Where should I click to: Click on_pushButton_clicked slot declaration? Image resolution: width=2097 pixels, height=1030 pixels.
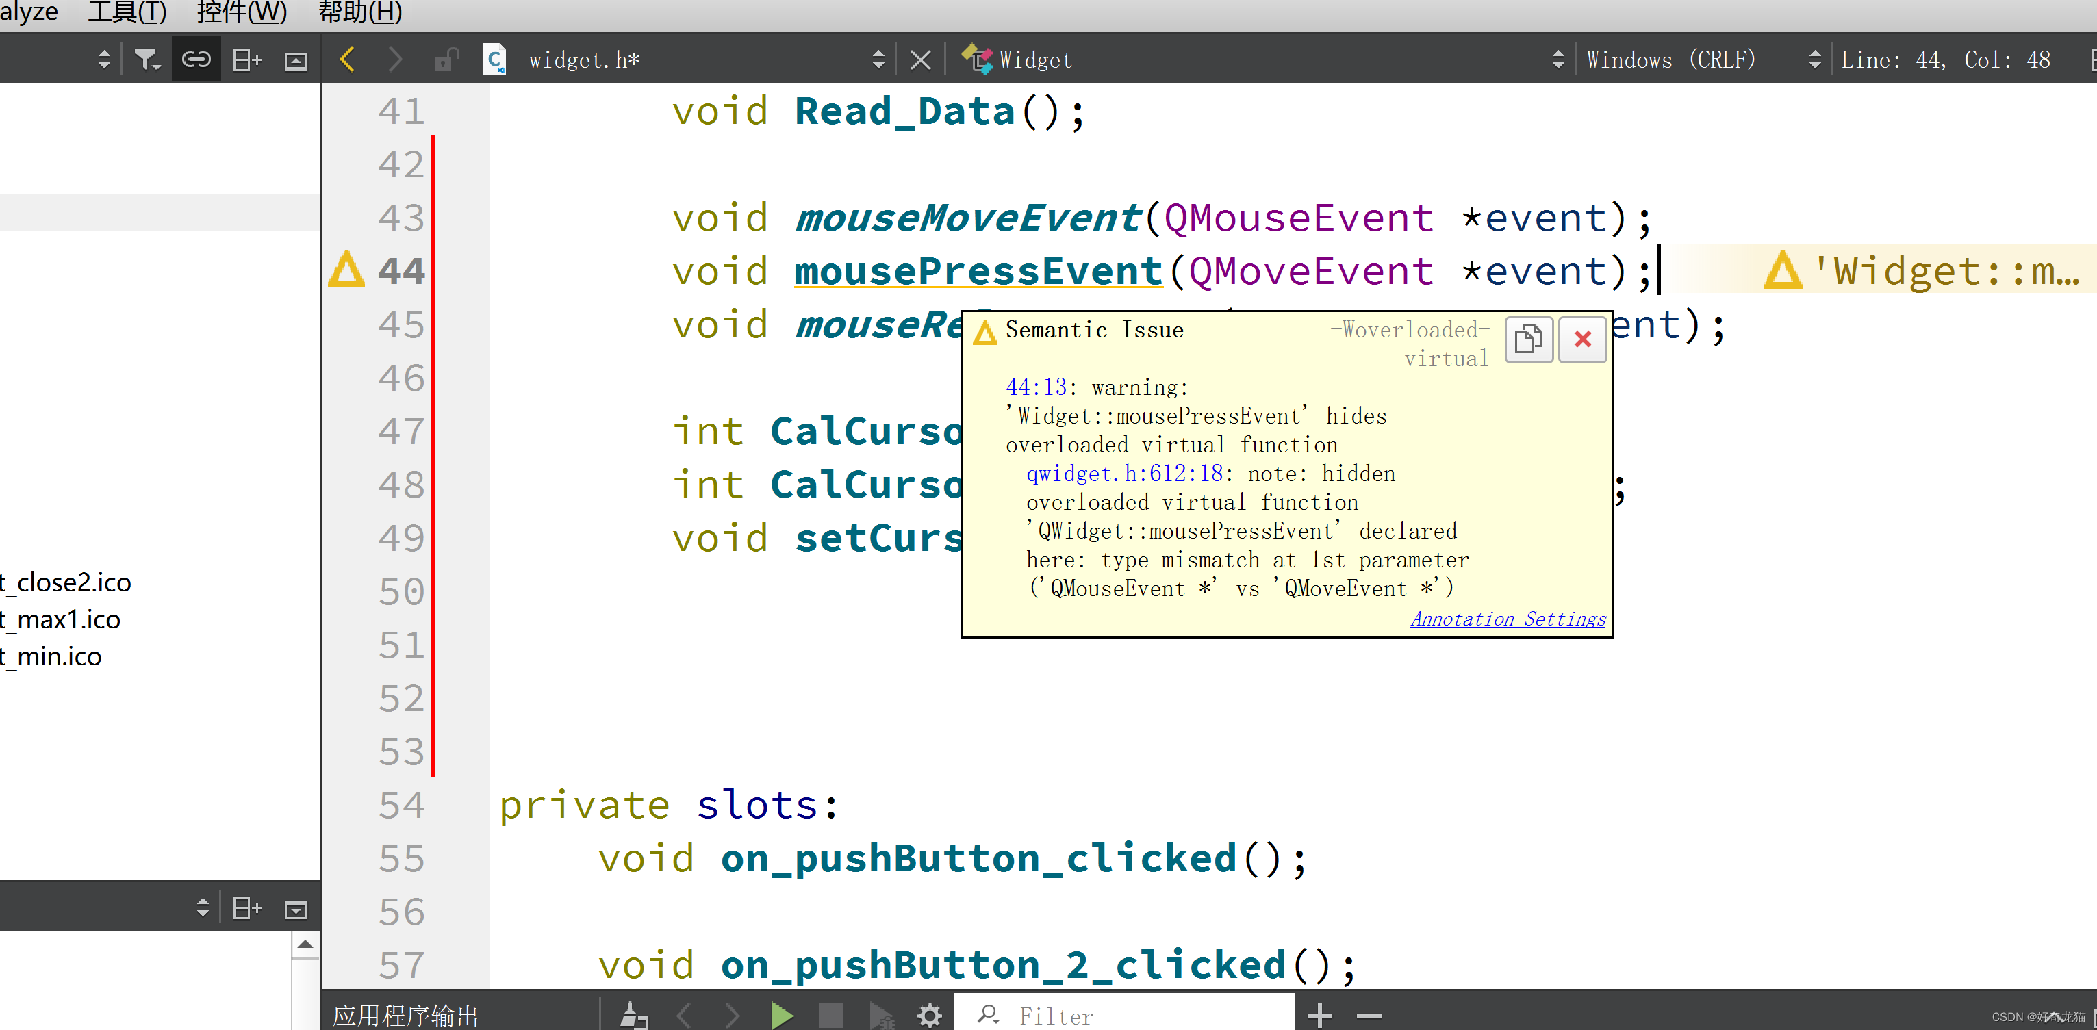pyautogui.click(x=978, y=858)
